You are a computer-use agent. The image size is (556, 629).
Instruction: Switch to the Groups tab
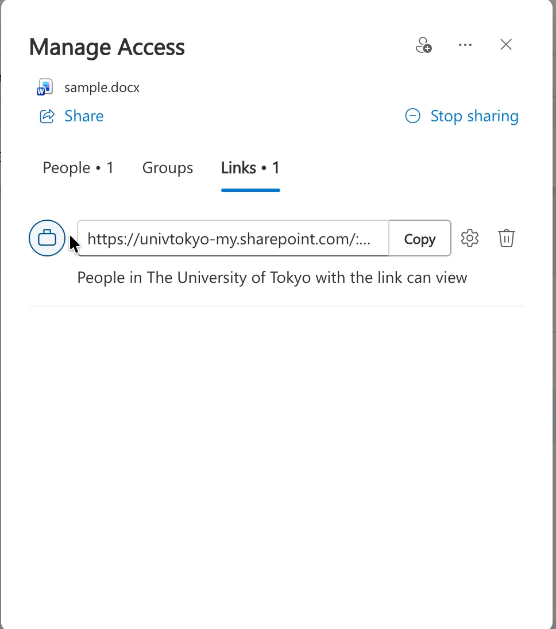point(168,168)
